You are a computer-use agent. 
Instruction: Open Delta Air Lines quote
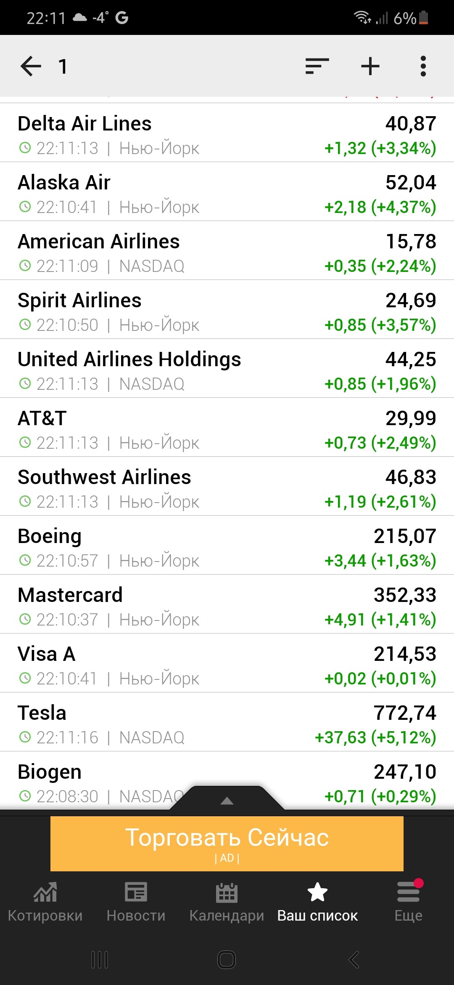[227, 133]
